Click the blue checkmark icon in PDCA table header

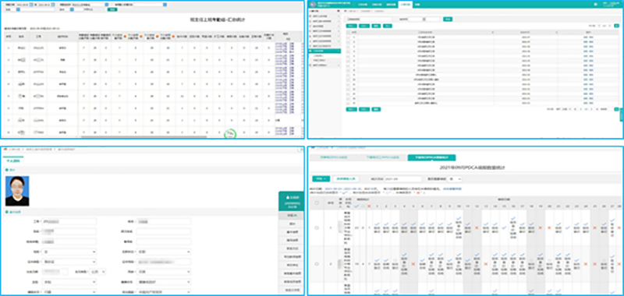[356, 206]
